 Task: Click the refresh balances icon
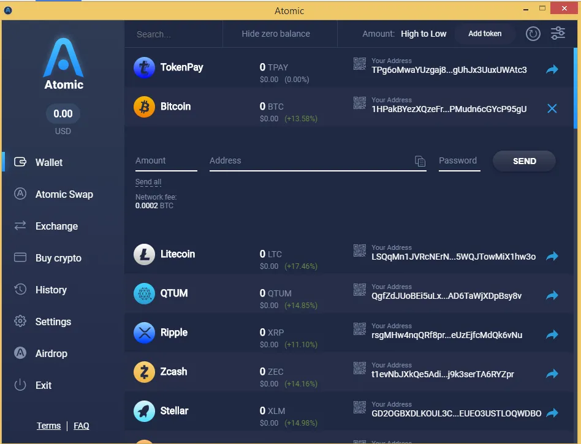pyautogui.click(x=533, y=34)
